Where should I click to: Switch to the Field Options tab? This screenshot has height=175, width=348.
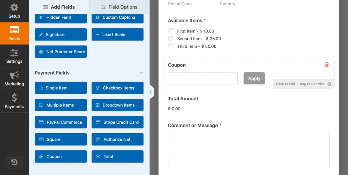click(119, 7)
